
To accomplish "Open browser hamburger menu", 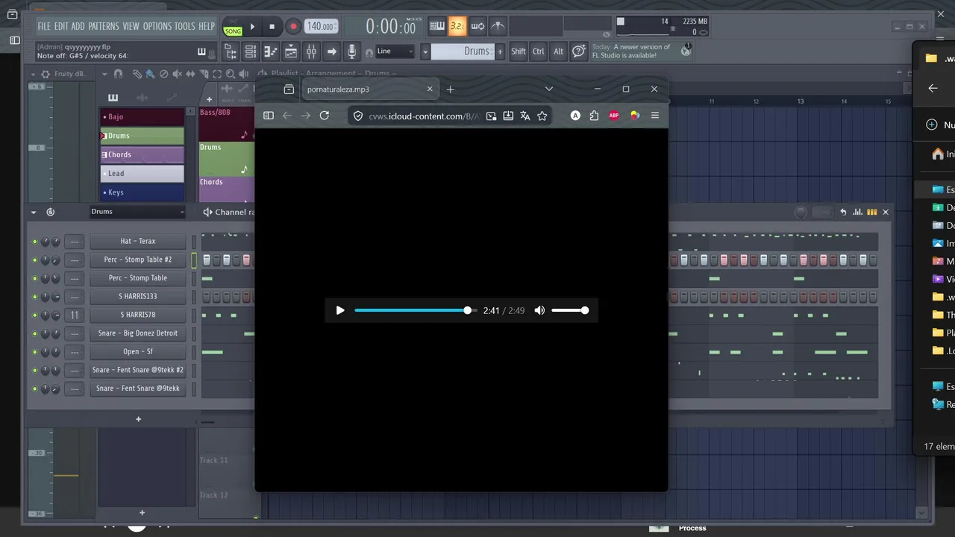I will (655, 116).
